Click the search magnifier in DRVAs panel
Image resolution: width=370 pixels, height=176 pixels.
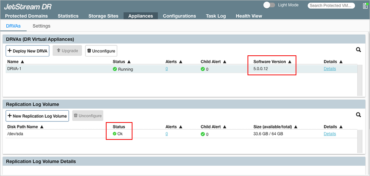[x=358, y=50]
